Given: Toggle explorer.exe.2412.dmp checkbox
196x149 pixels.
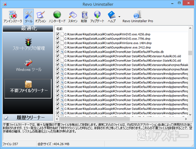Looking at the screenshot, I should pos(58,47).
